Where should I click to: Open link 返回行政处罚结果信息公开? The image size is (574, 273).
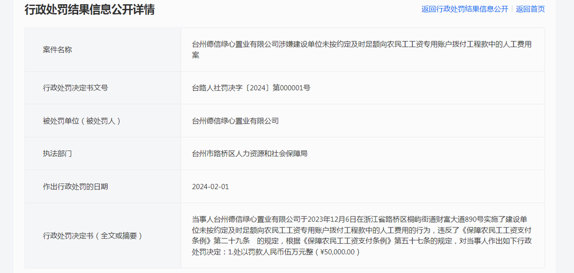pos(465,9)
